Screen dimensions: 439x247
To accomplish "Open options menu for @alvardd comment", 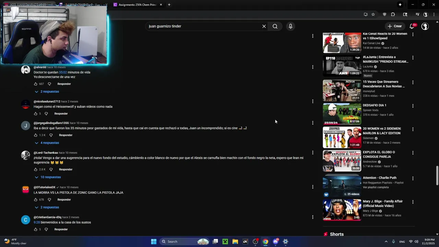I will (312, 67).
